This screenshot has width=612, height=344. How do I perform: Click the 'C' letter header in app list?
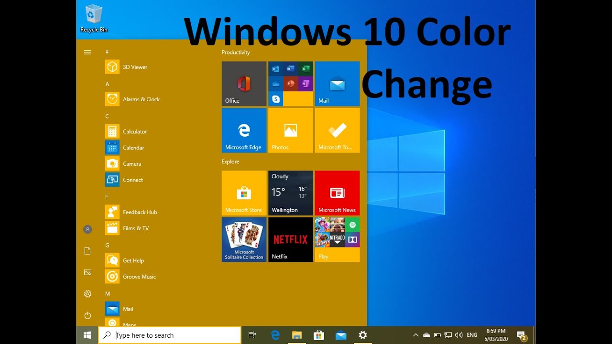(x=107, y=116)
